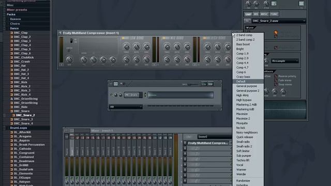This screenshot has width=331, height=186.
Task: Open the Fruity Multiband Compressor plugin options arrow
Action: coord(60,33)
